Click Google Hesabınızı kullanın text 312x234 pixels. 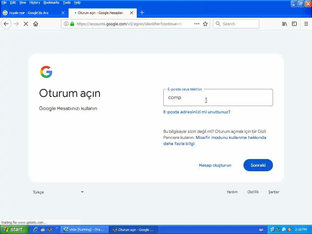point(68,108)
